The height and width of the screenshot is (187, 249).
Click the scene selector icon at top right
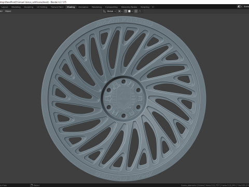point(239,7)
